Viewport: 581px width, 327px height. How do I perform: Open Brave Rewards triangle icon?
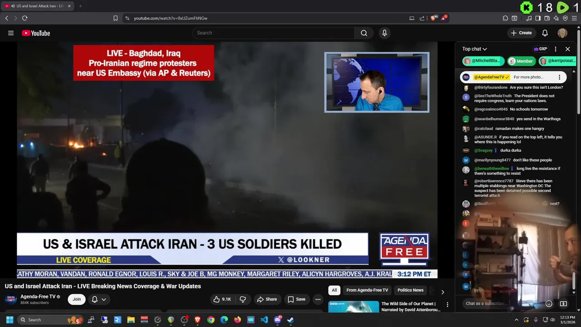point(444,18)
